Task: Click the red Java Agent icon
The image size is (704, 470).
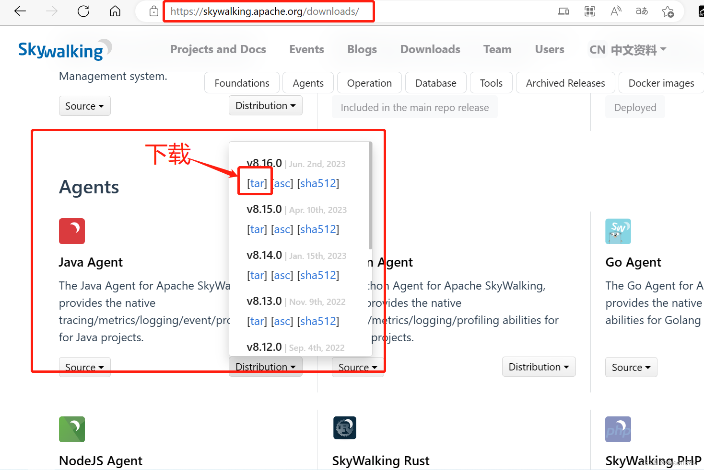Action: (x=72, y=231)
